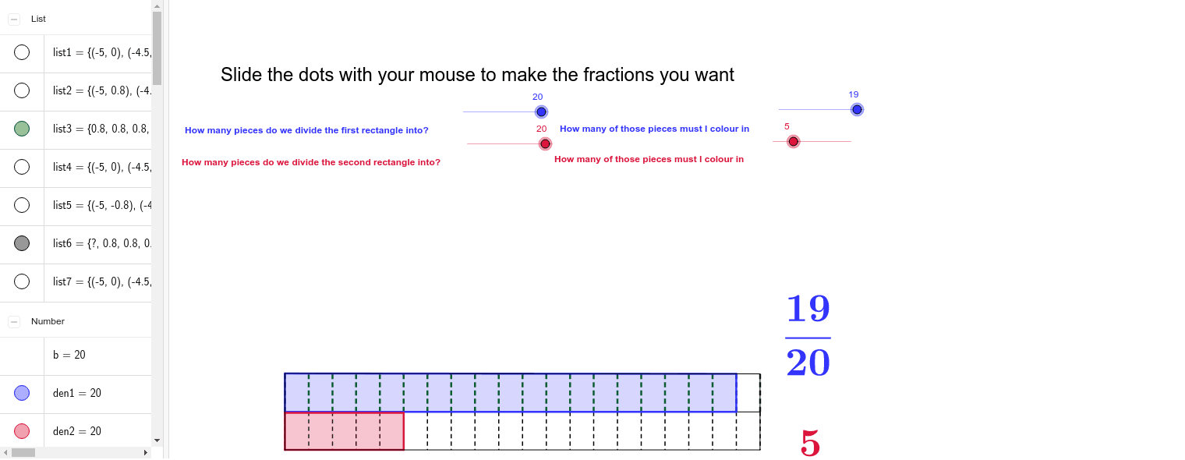Toggle the gray visibility dot for list6
The width and height of the screenshot is (1185, 460).
(22, 243)
